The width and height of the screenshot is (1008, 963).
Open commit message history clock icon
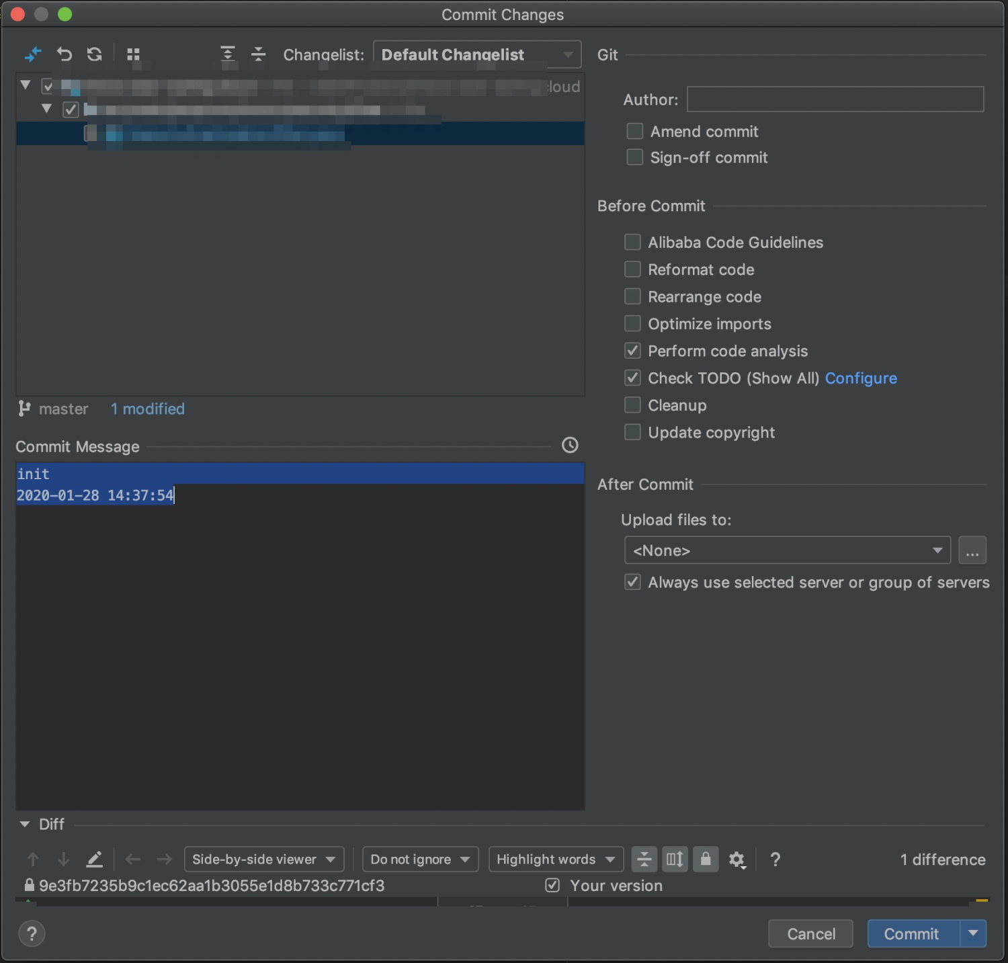tap(570, 446)
